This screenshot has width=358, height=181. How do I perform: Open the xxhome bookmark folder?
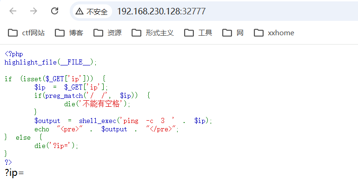[274, 33]
